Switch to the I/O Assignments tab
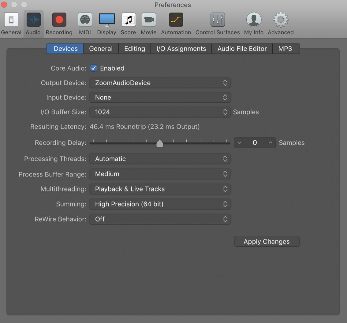Screen dimensions: 347x323 click(x=181, y=49)
